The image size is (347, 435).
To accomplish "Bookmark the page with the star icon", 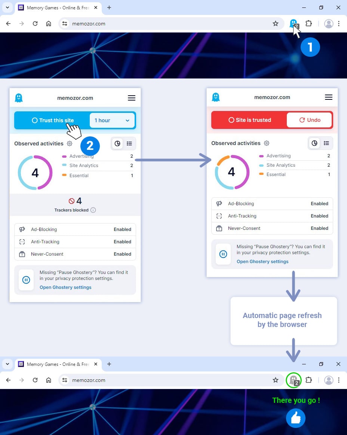I will 276,23.
